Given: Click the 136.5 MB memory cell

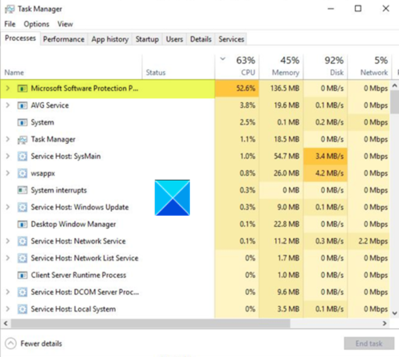Looking at the screenshot, I should pyautogui.click(x=281, y=88).
